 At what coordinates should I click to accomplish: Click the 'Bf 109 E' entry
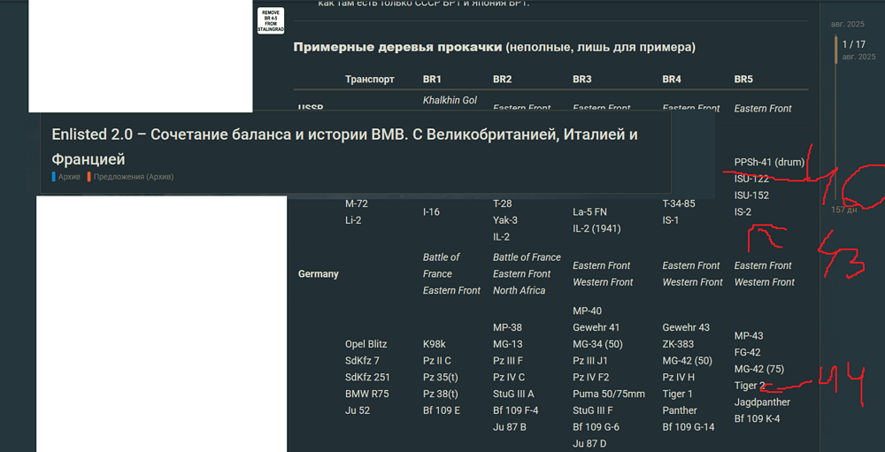coord(442,410)
